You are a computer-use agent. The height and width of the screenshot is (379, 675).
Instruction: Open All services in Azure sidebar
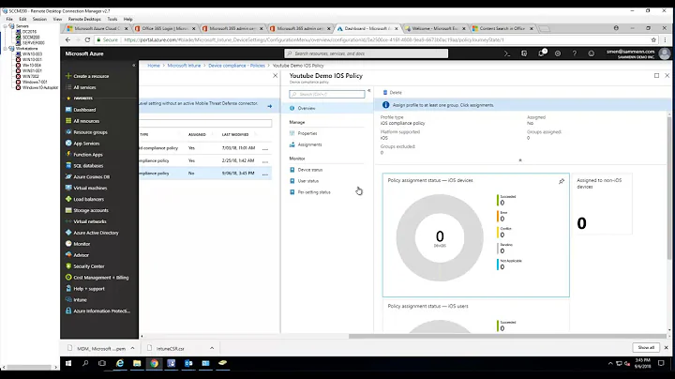pyautogui.click(x=84, y=87)
